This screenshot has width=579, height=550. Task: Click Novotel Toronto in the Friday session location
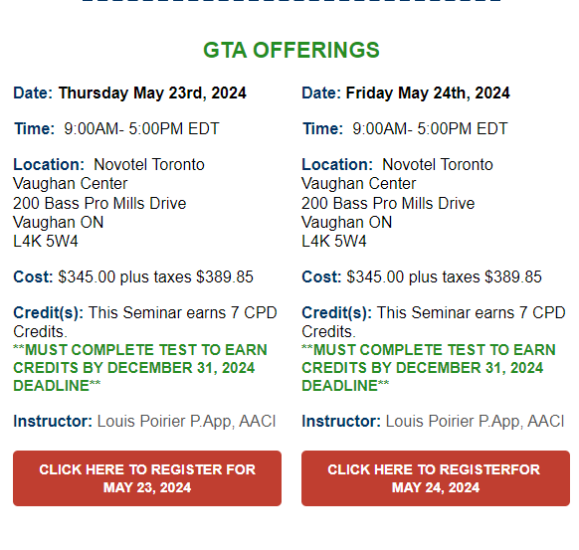pos(438,165)
